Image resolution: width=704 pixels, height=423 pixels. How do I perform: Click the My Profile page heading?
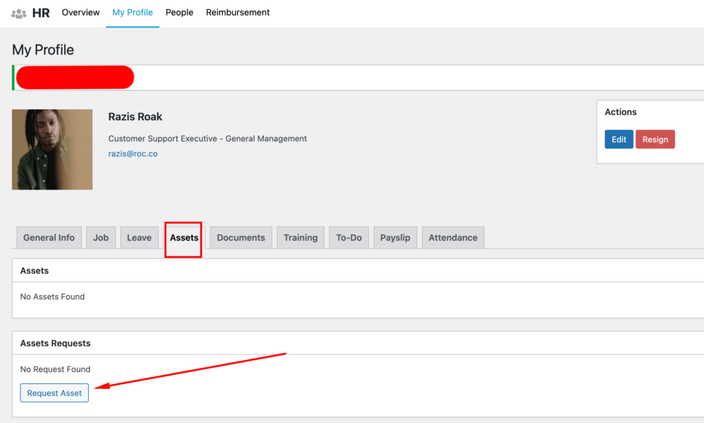pyautogui.click(x=43, y=50)
